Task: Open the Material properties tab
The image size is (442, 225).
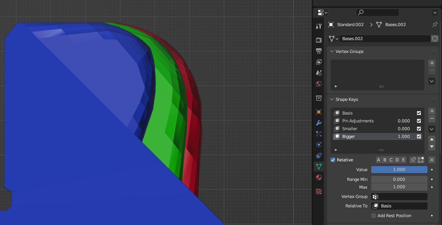Action: pos(319,177)
